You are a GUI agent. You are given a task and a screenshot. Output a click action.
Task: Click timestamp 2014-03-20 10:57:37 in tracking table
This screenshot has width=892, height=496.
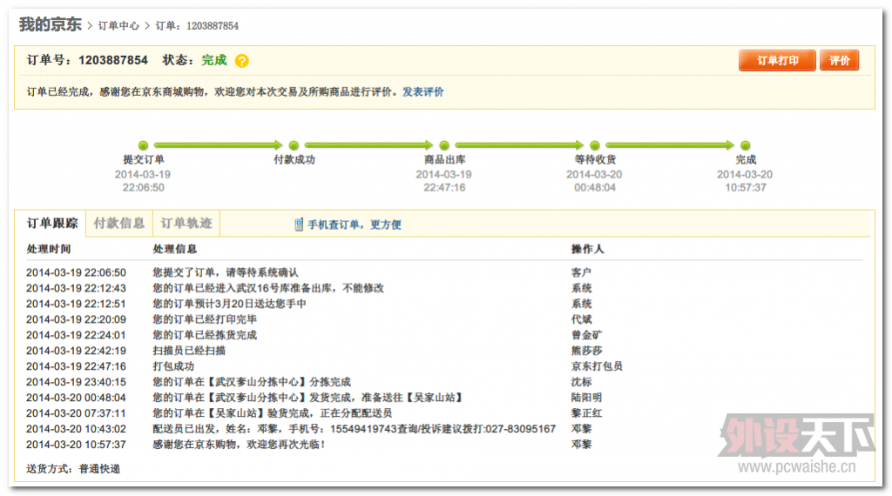[77, 445]
